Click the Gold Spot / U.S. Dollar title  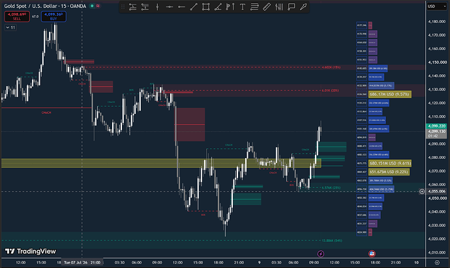(x=31, y=6)
